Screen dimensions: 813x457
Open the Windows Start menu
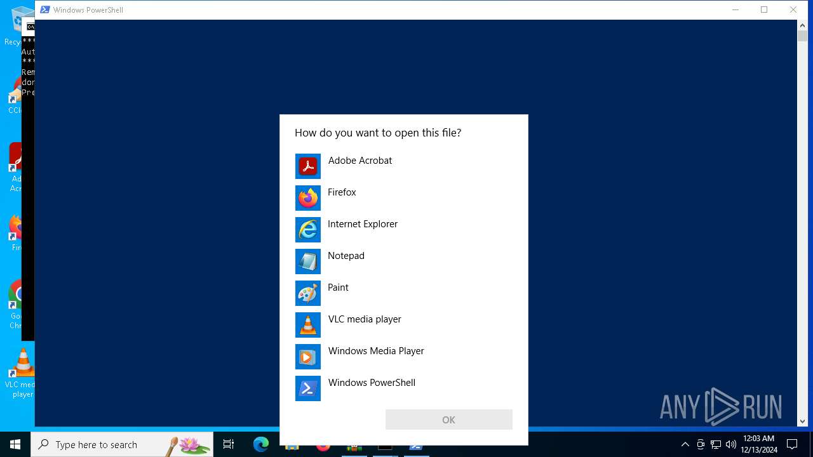15,444
